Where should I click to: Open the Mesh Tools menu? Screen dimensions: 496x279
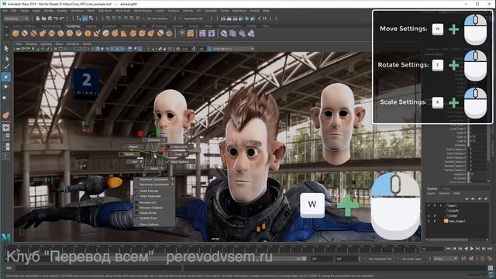[122, 11]
